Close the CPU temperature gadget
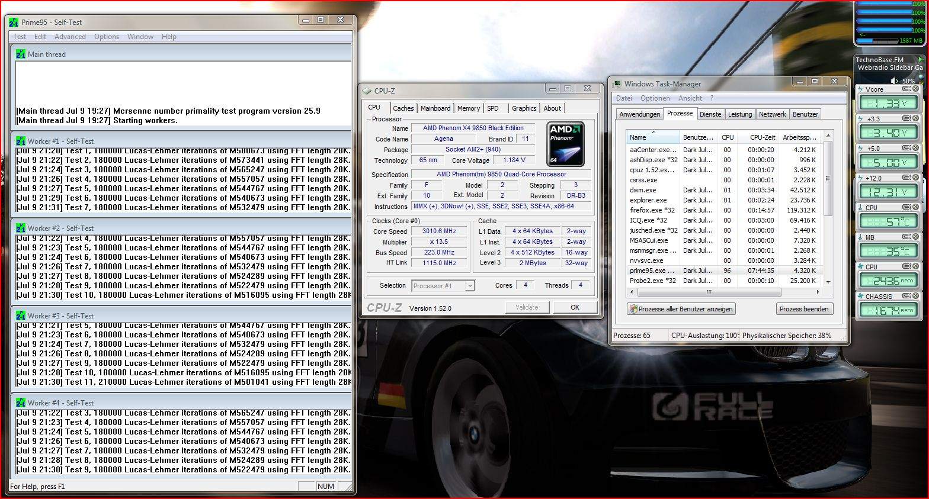This screenshot has width=929, height=499. 915,207
